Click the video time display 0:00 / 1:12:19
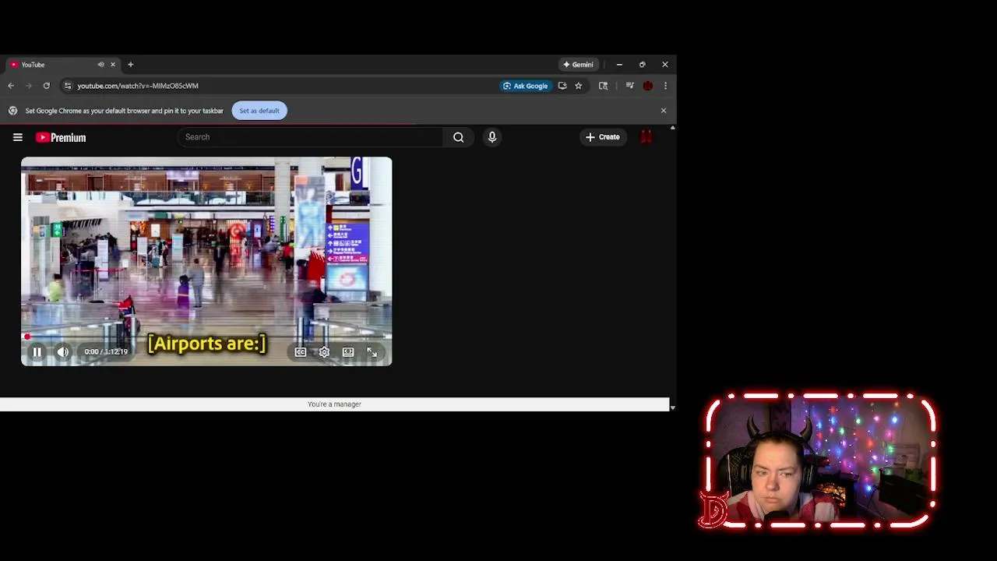The image size is (997, 561). pyautogui.click(x=106, y=352)
